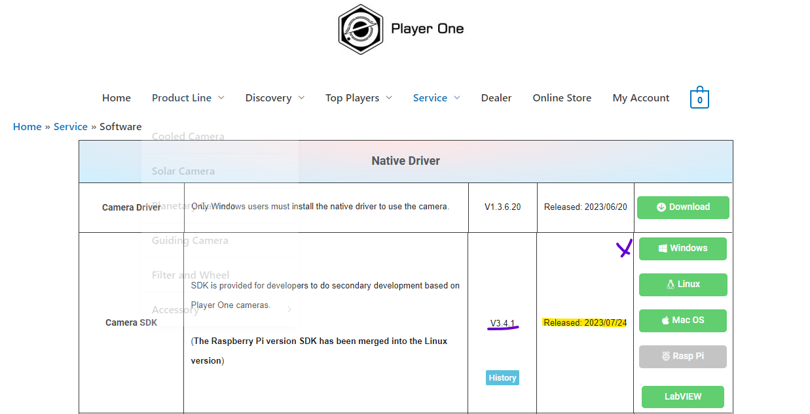Select Cooled Camera in the submenu
Image resolution: width=810 pixels, height=414 pixels.
[x=188, y=136]
